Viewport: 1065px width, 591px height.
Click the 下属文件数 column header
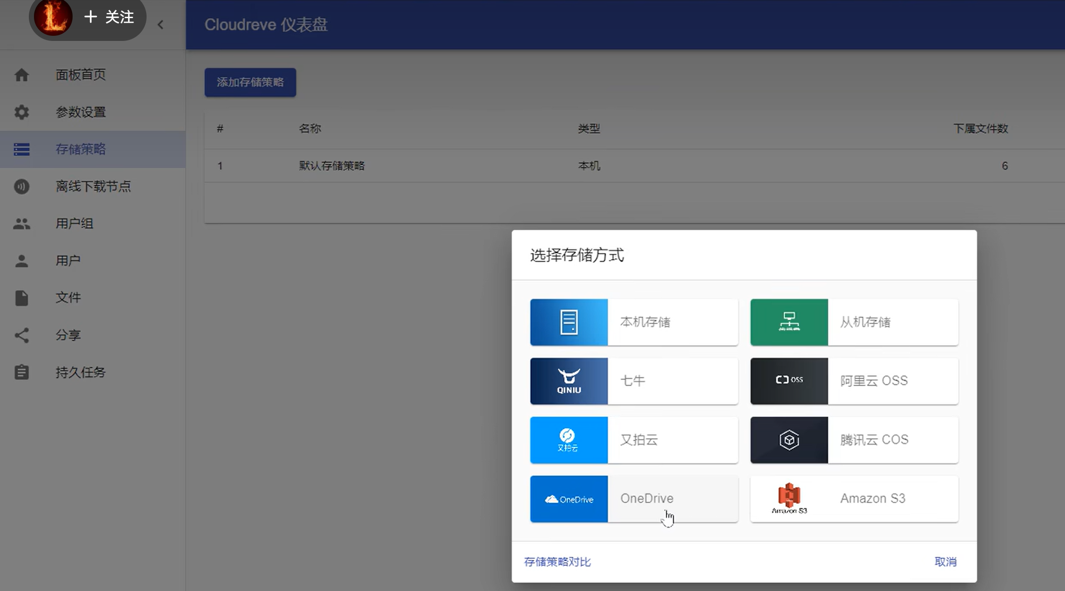point(981,129)
